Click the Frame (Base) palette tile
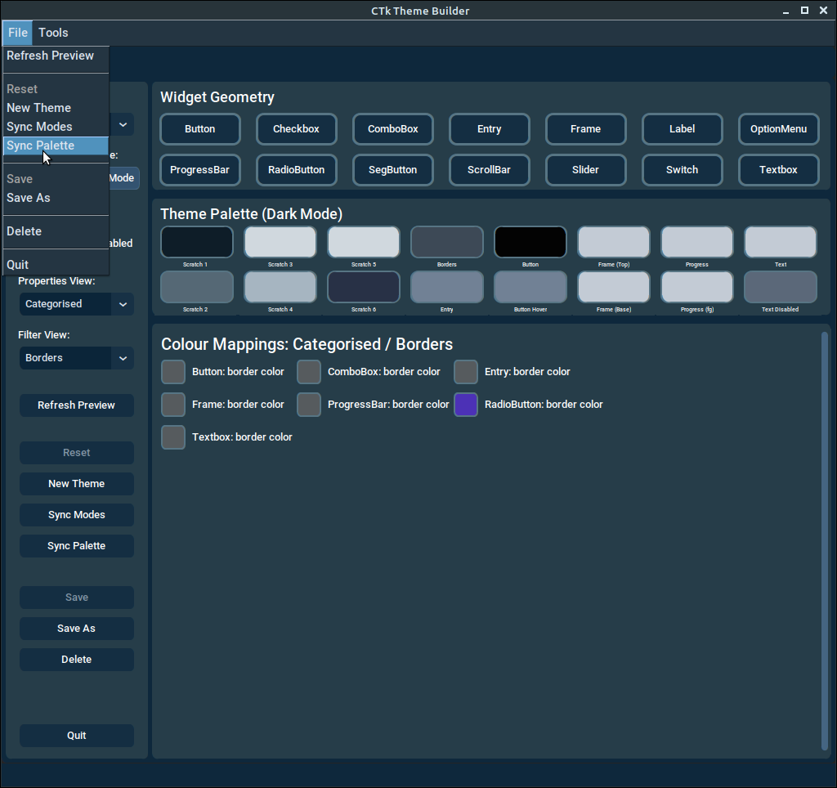This screenshot has width=837, height=788. point(614,287)
